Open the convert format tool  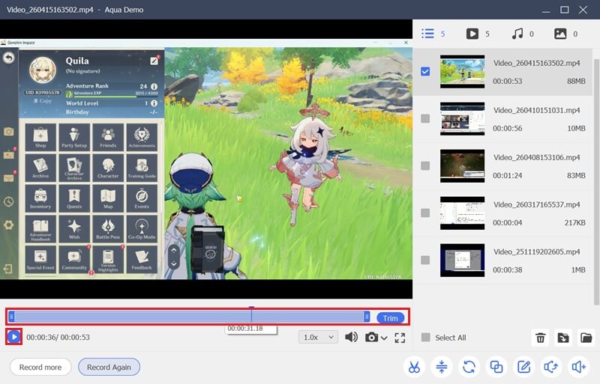coord(469,367)
